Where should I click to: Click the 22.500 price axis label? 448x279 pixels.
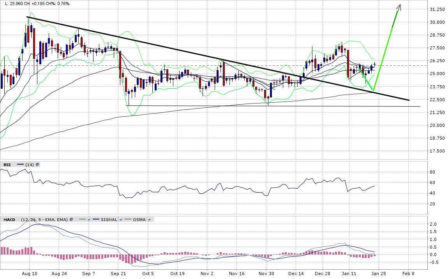[437, 100]
